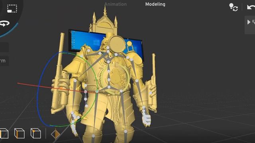Select the face selection cube icon
Image resolution: width=255 pixels, height=143 pixels.
[x=4, y=133]
